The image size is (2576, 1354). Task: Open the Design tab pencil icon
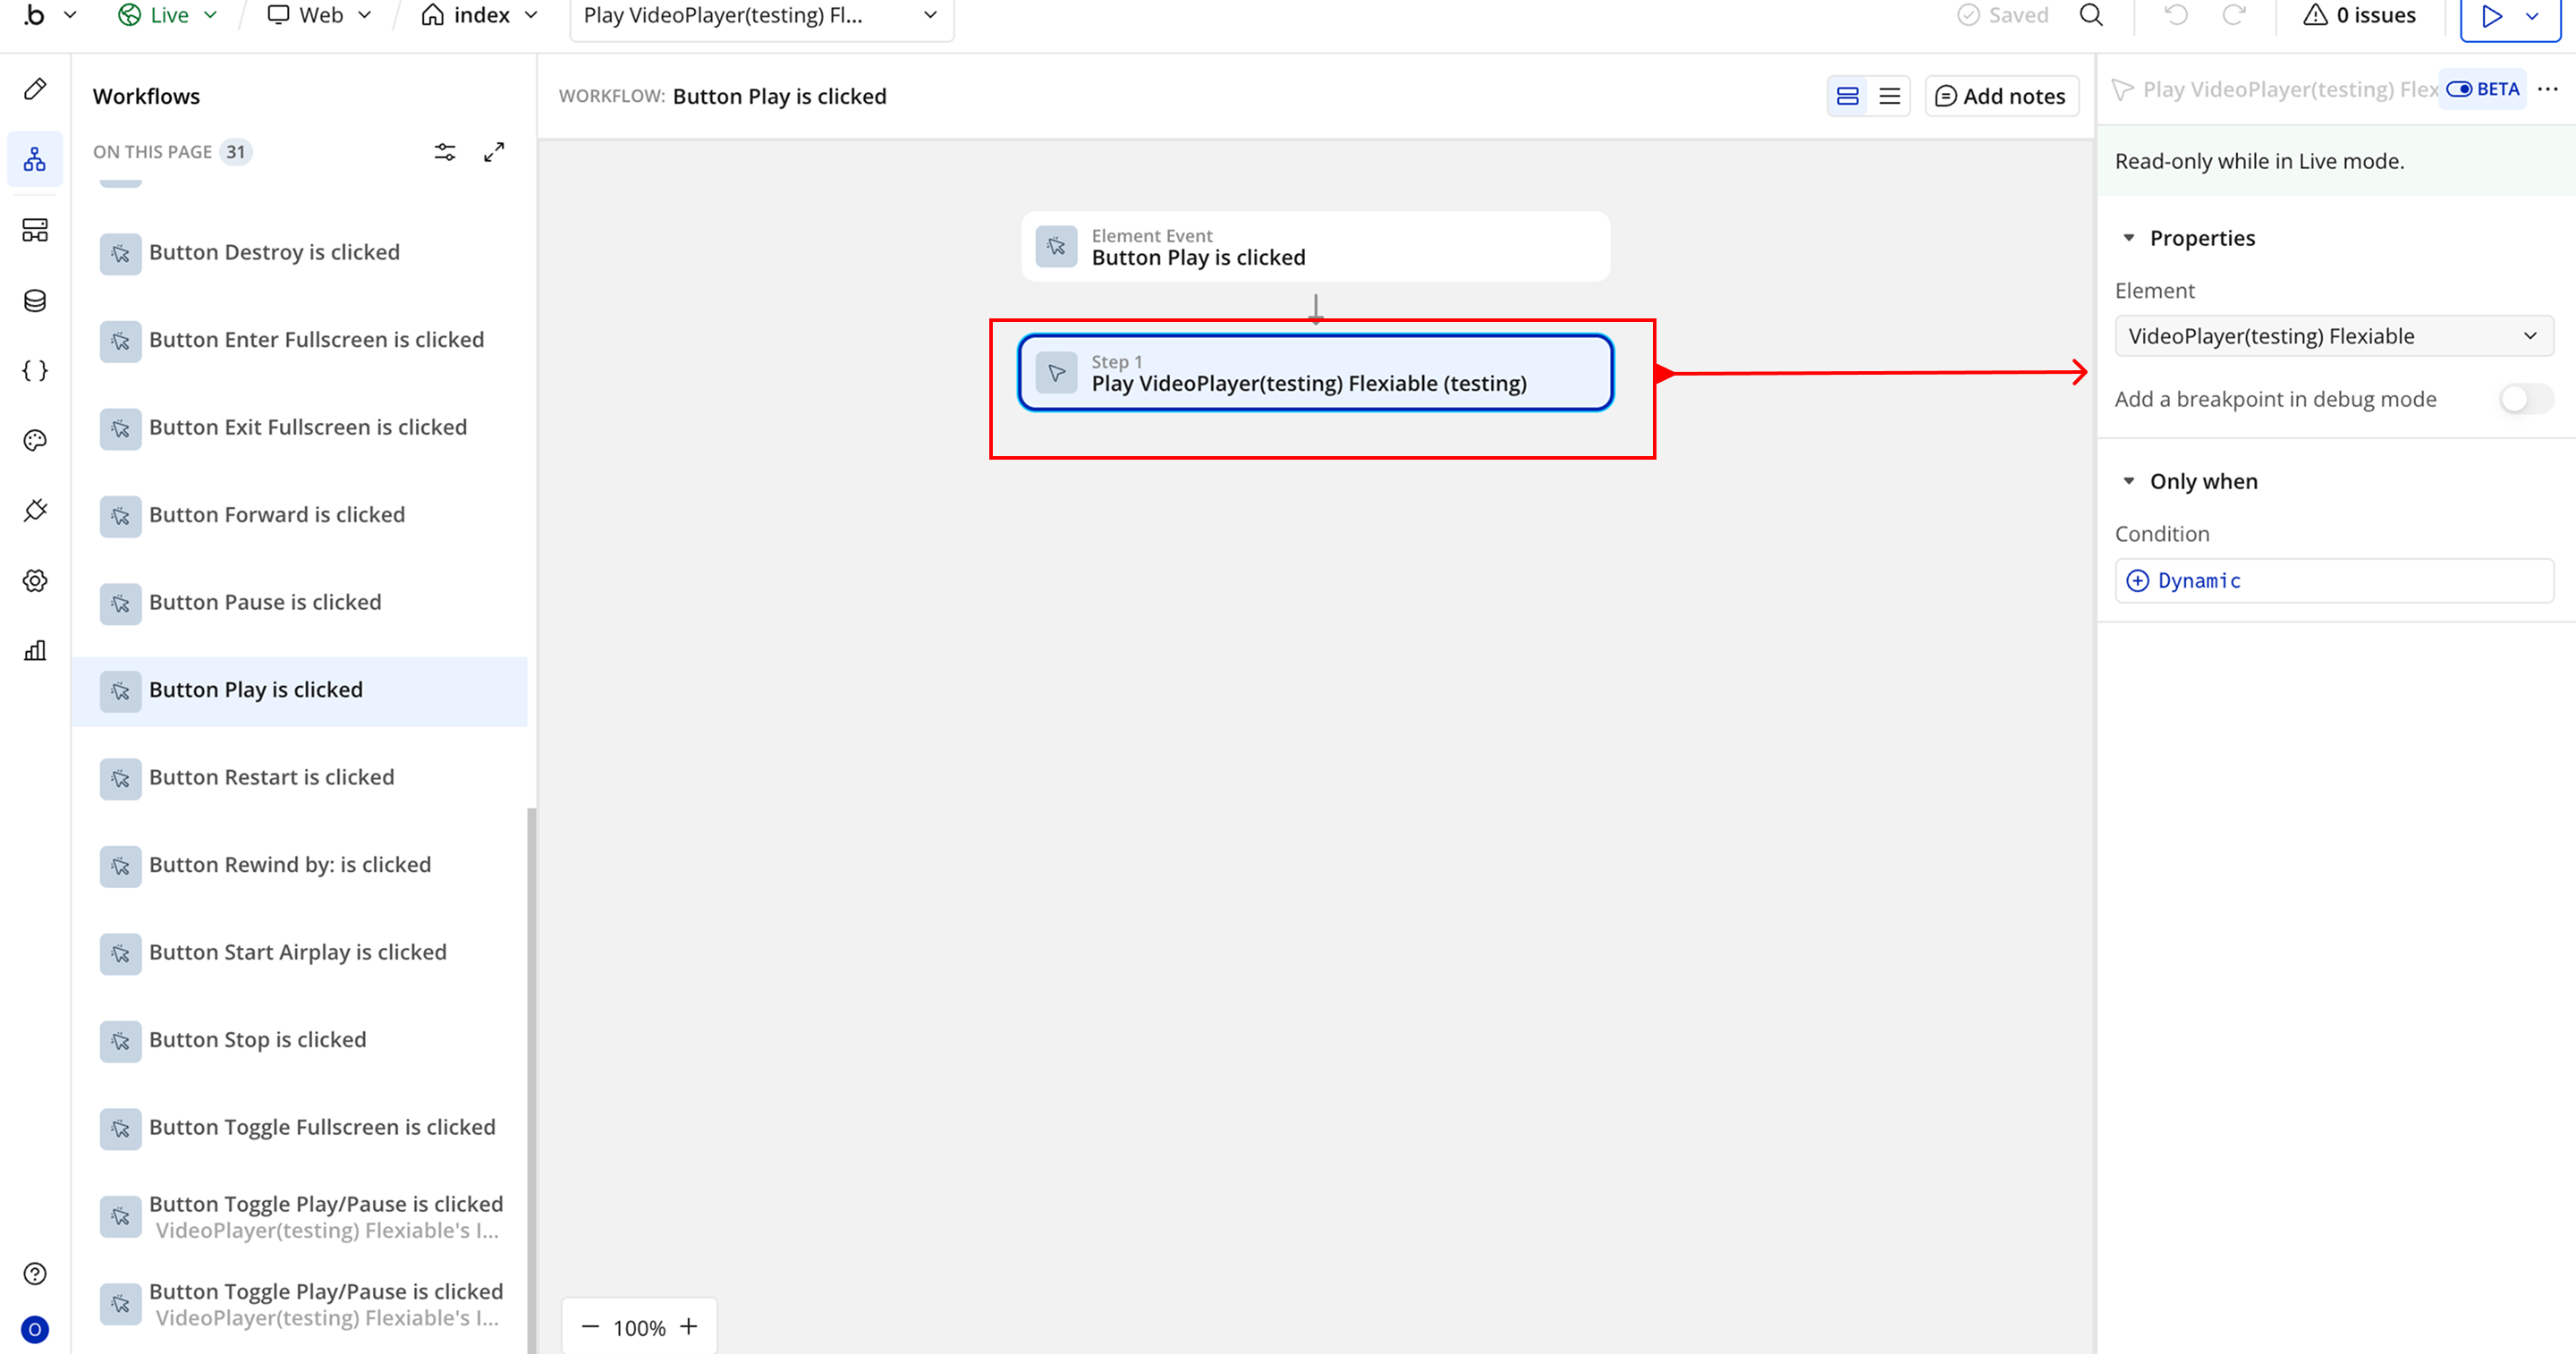tap(35, 89)
